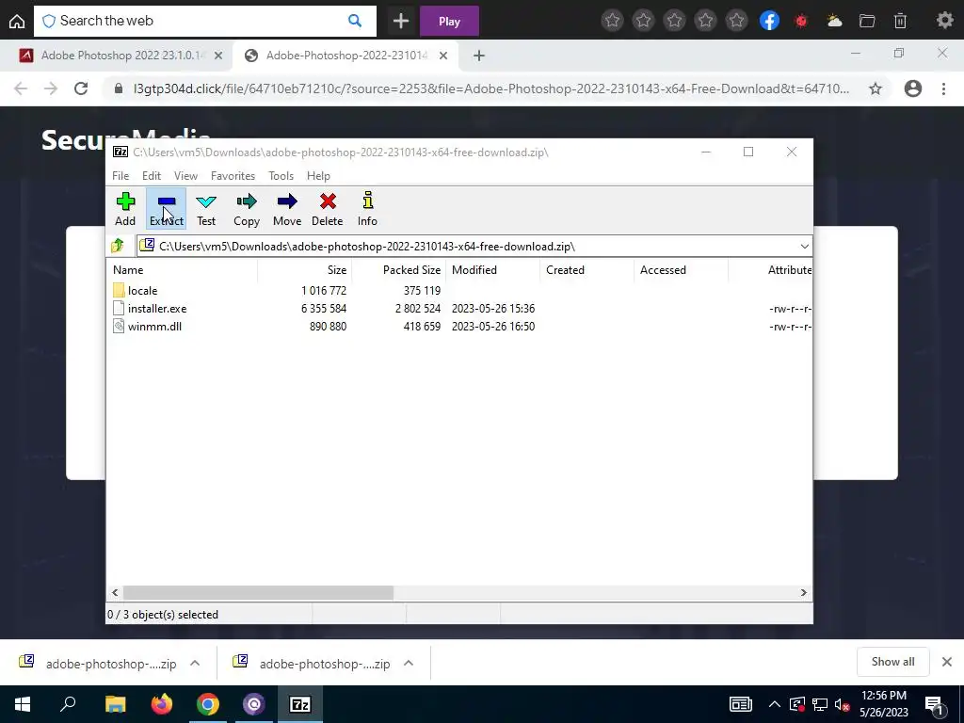The width and height of the screenshot is (964, 723).
Task: Reload the browser page
Action: (x=81, y=88)
